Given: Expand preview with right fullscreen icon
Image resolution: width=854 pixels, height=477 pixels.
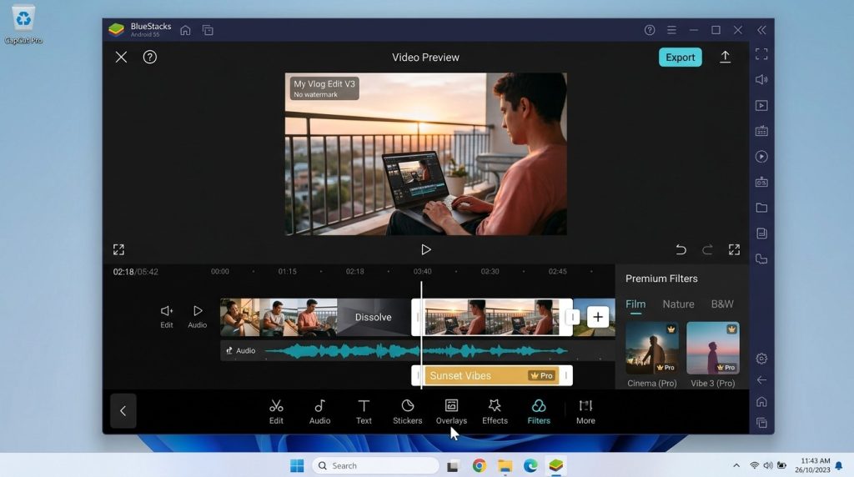Looking at the screenshot, I should [x=734, y=249].
